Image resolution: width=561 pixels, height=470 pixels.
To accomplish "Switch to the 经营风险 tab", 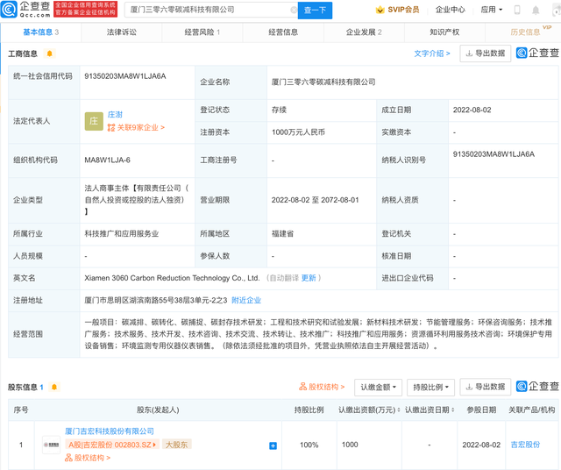I will pyautogui.click(x=202, y=32).
